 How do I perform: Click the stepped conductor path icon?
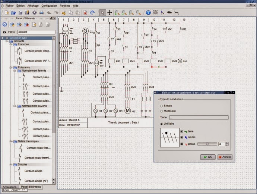click(177, 12)
